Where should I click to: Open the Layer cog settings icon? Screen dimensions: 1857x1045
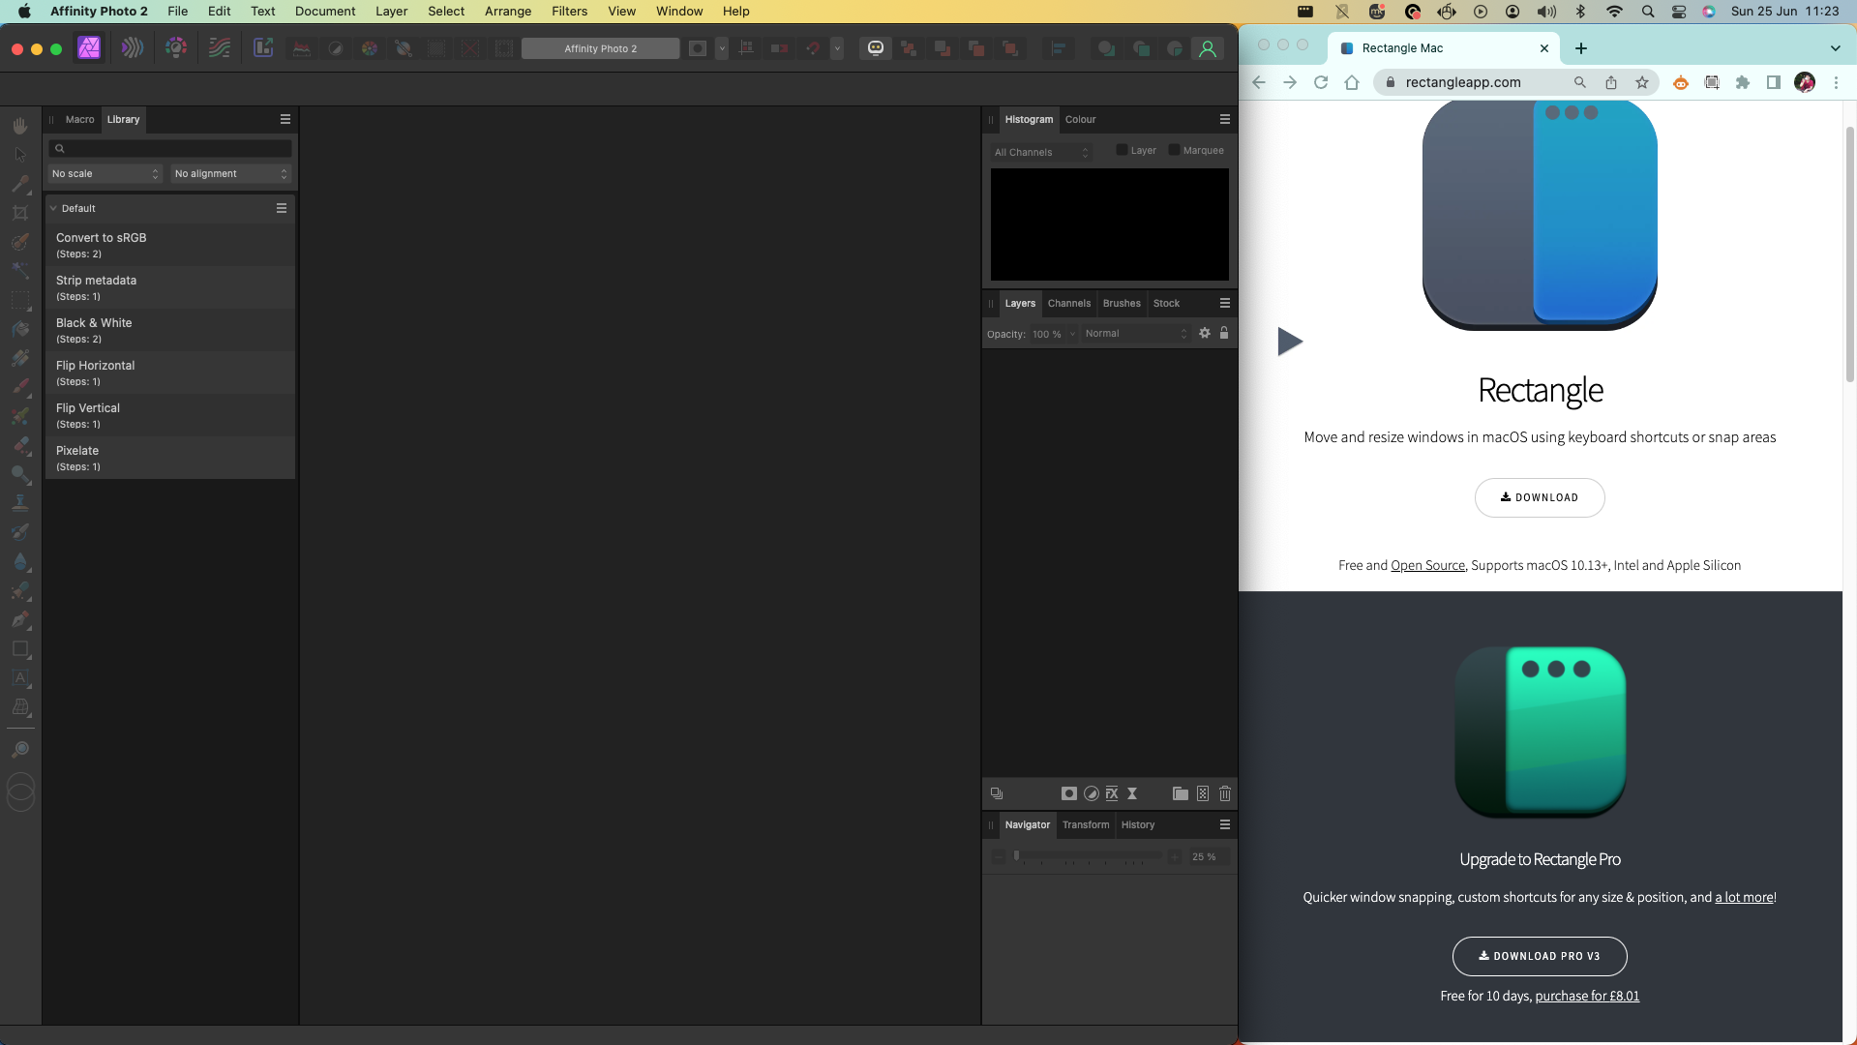coord(1205,333)
